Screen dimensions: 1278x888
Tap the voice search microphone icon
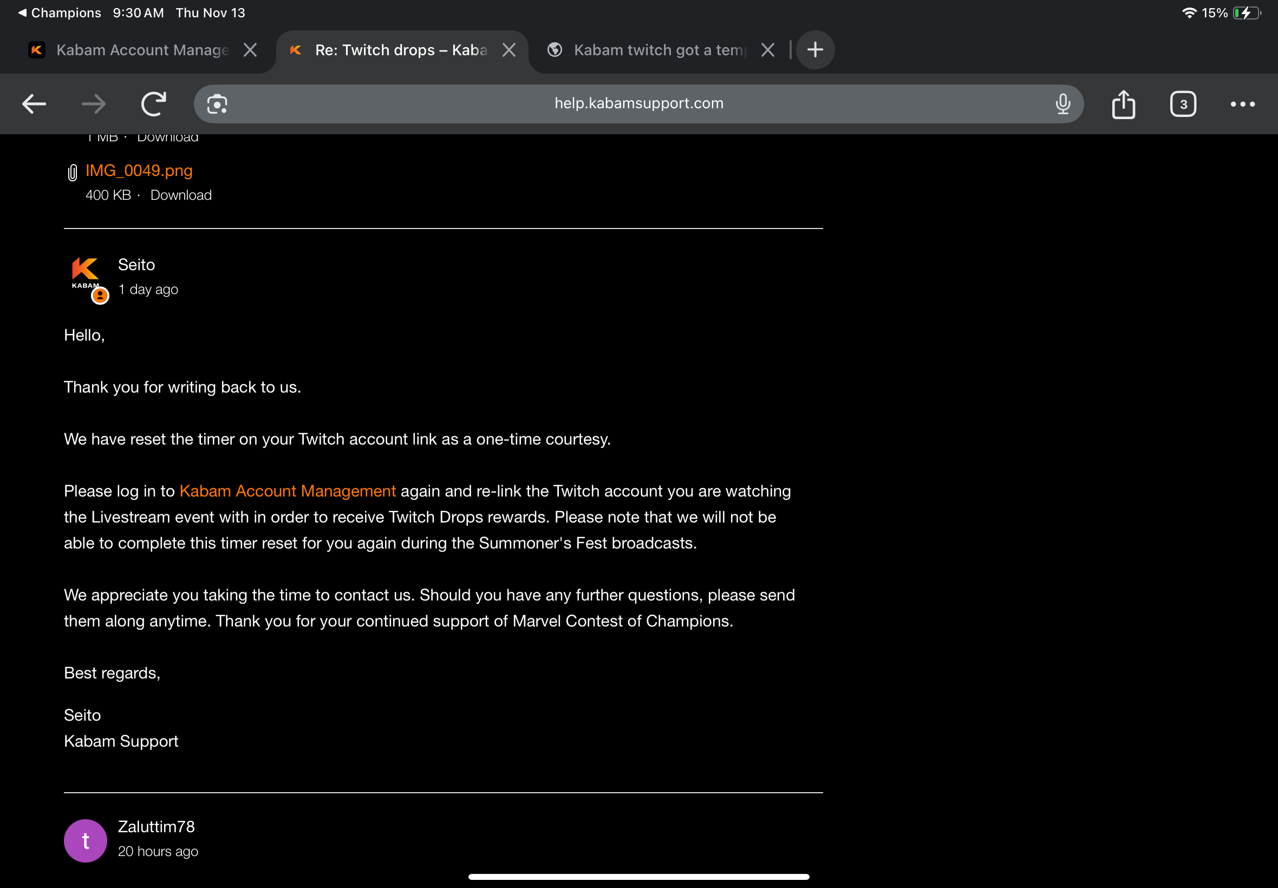[x=1062, y=104]
